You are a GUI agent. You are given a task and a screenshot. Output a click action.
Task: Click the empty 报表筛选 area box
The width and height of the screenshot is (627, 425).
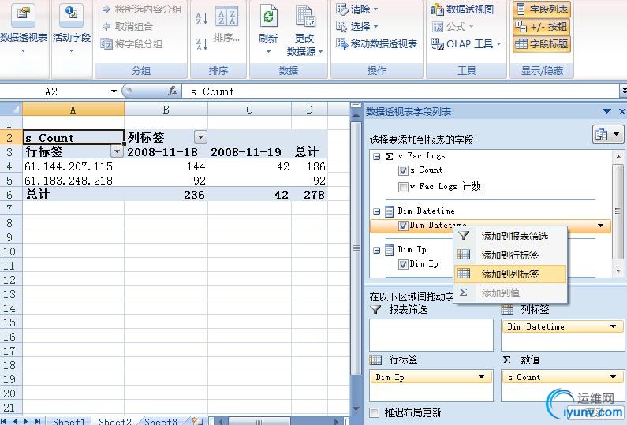click(x=431, y=335)
